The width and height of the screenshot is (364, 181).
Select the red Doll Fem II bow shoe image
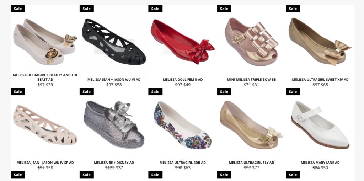(x=183, y=42)
